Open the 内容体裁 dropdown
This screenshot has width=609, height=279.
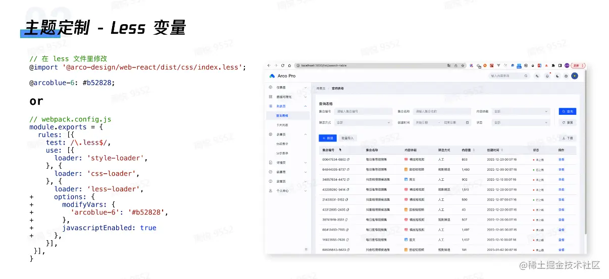tap(521, 111)
